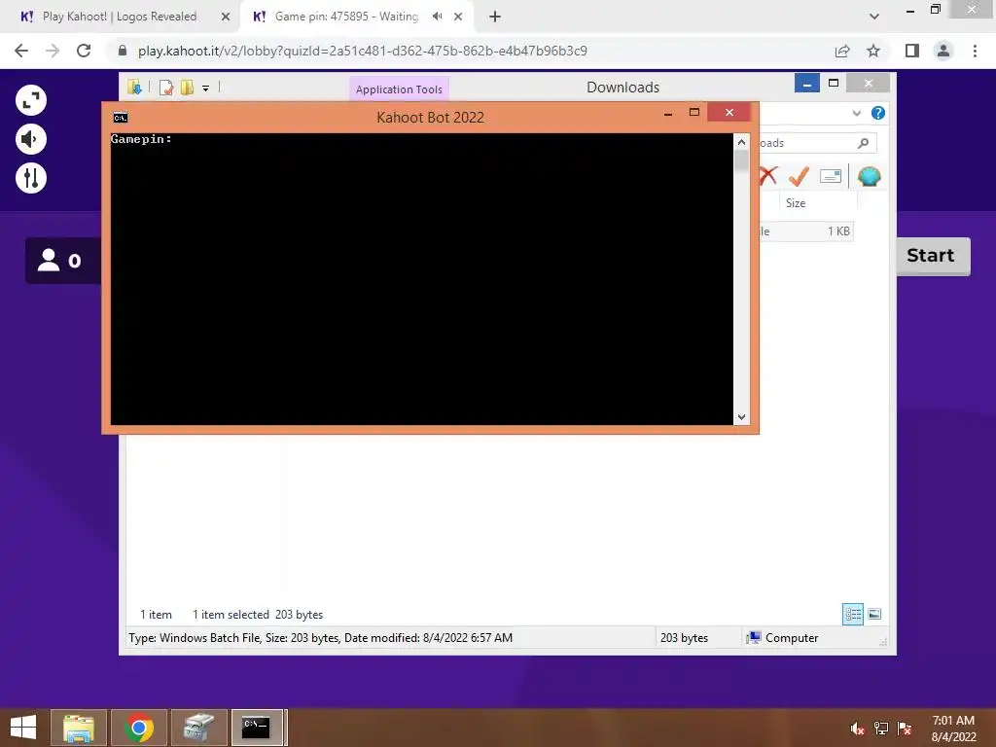This screenshot has height=747, width=996.
Task: Toggle fullscreen in the Kahoot lobby
Action: [31, 100]
